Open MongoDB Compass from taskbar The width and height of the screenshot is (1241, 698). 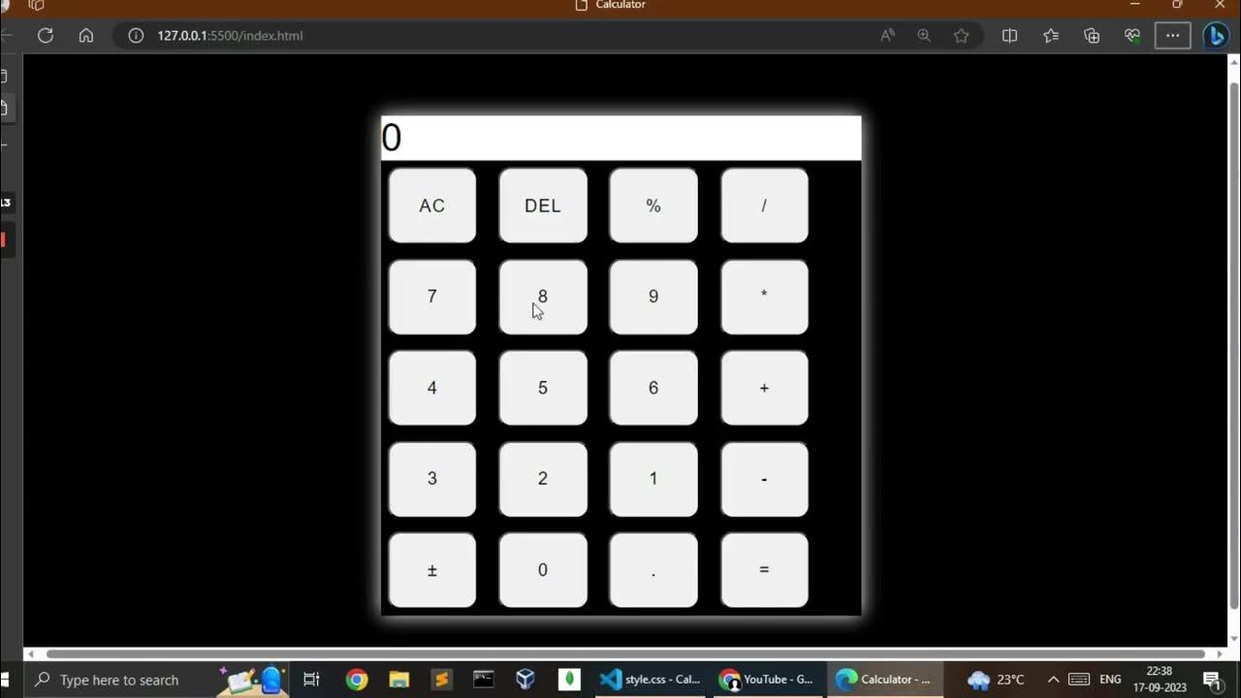click(568, 680)
